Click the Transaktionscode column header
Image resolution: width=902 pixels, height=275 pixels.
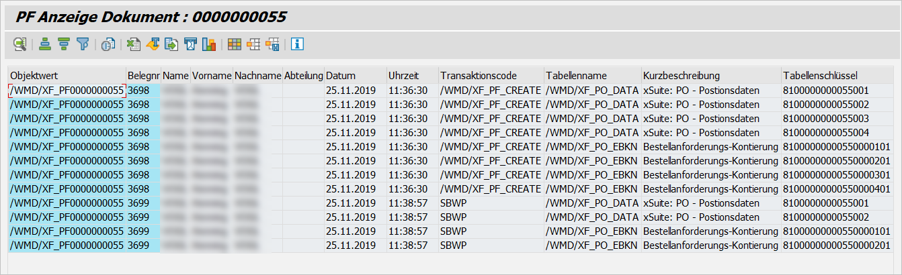tap(491, 75)
